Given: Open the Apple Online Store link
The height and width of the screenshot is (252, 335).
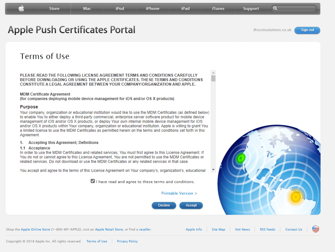Looking at the screenshot, I should click(35, 229).
